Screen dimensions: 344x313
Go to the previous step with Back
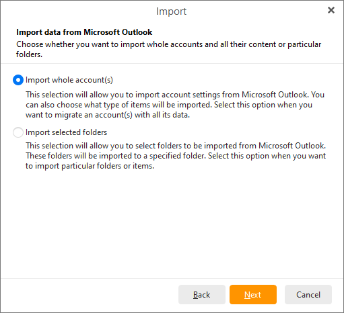pos(202,294)
